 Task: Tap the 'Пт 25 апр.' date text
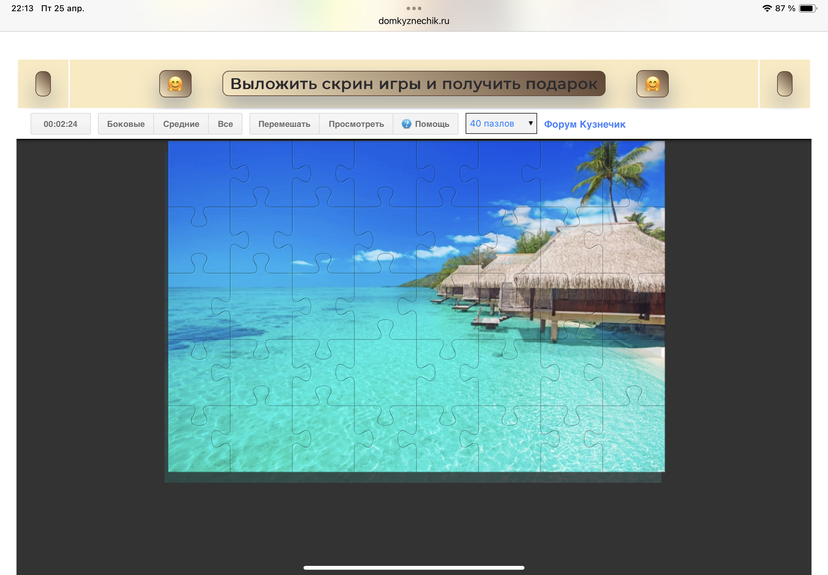pos(63,8)
